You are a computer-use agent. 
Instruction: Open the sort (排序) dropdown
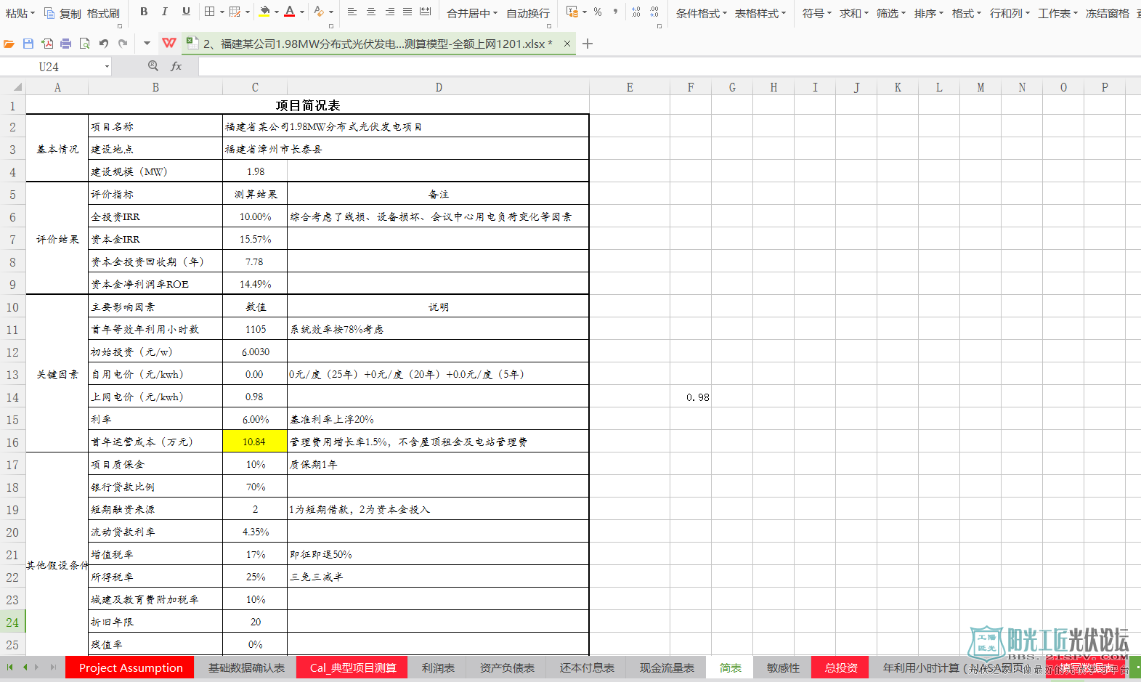tap(928, 13)
